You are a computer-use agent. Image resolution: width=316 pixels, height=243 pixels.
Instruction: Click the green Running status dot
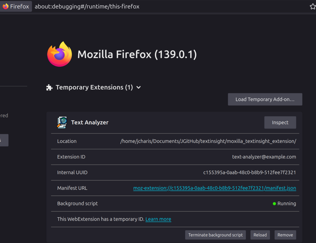274,204
